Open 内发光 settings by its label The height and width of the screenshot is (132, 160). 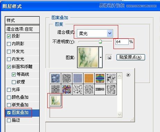coord(18,59)
